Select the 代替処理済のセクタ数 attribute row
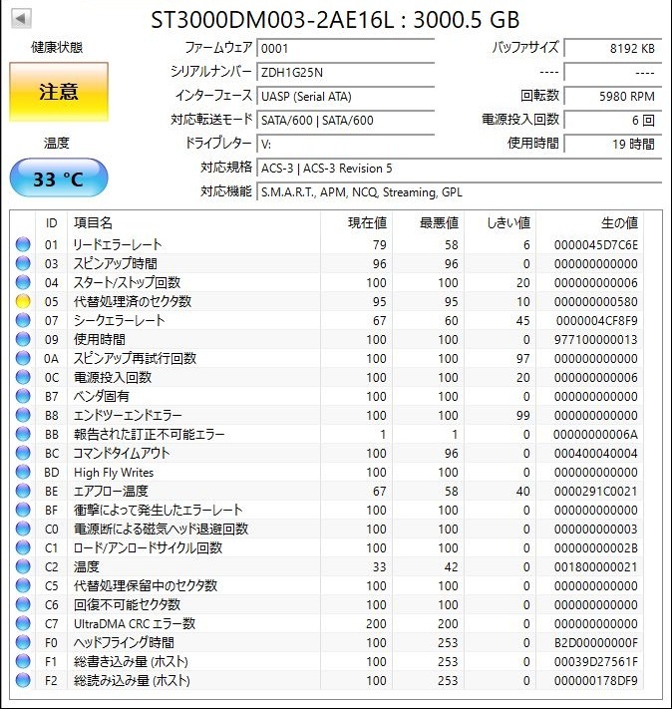 tap(326, 301)
